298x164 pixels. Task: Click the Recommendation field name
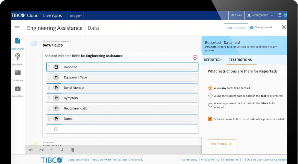pyautogui.click(x=128, y=108)
